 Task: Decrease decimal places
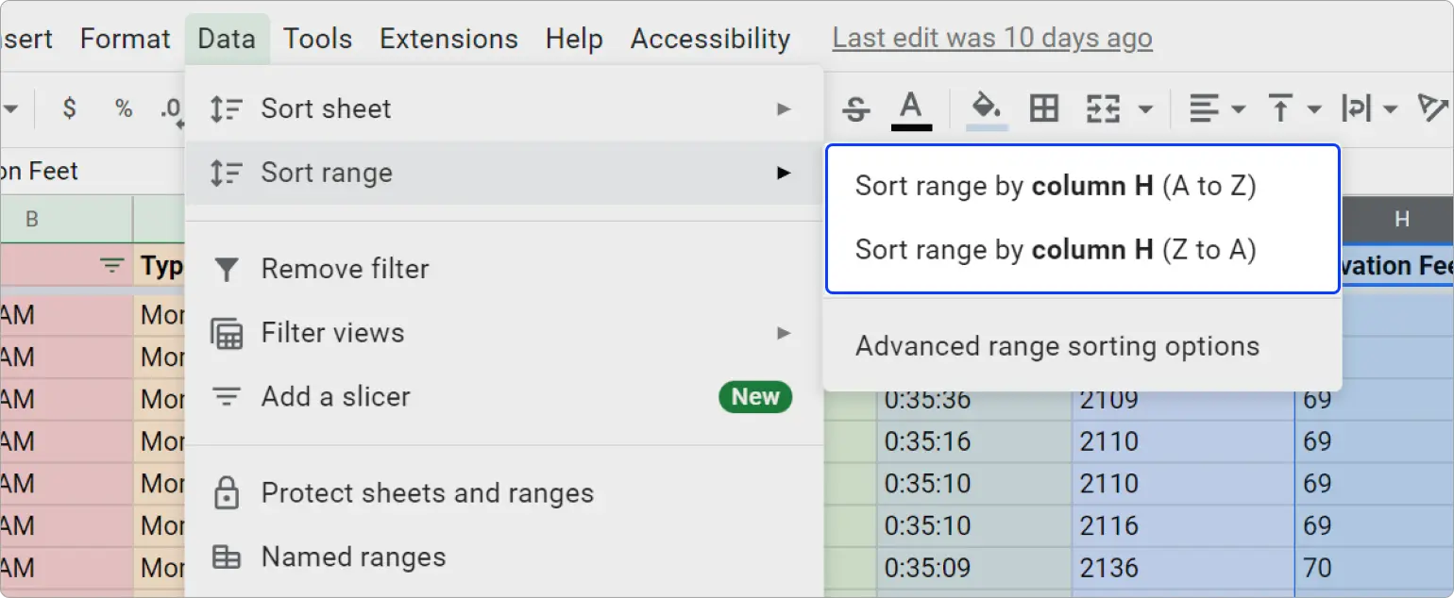171,108
